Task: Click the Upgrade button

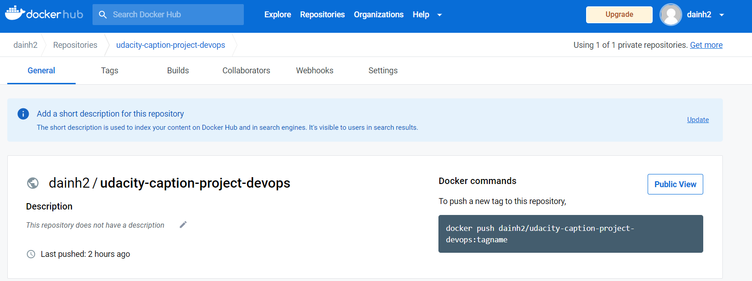Action: point(619,15)
